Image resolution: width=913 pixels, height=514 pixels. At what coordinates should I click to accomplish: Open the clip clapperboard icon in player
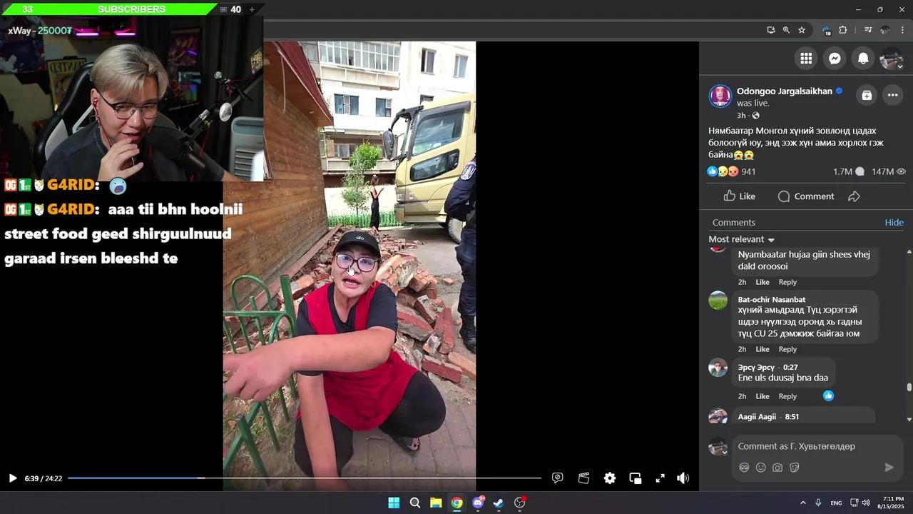click(x=583, y=478)
